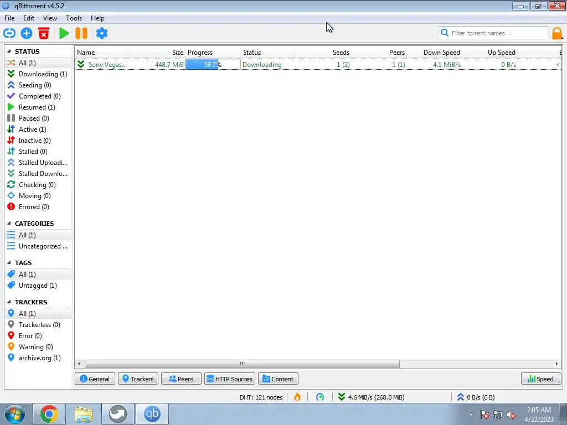Image resolution: width=567 pixels, height=425 pixels.
Task: Select the Completed (0) status filter
Action: pos(38,96)
